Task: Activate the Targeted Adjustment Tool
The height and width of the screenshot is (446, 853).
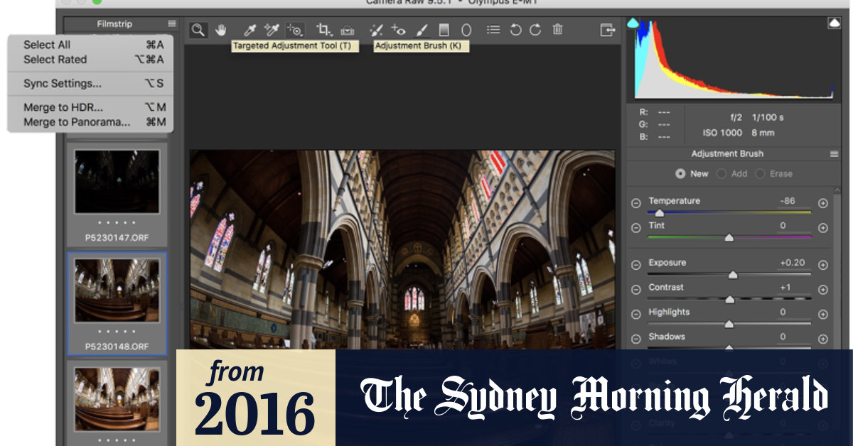Action: point(294,30)
